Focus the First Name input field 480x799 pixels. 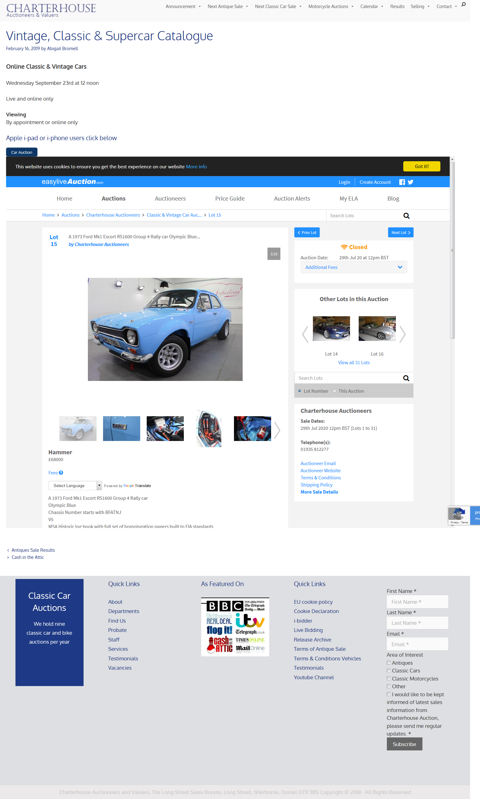tap(417, 602)
